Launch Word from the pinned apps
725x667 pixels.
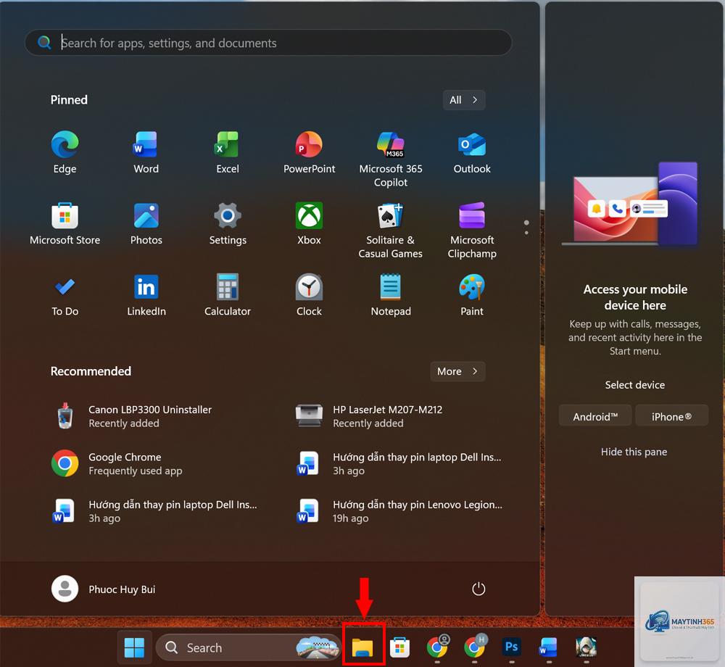[x=146, y=152]
